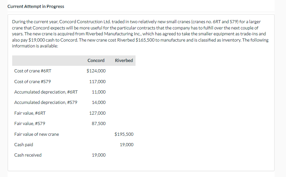
Task: Select the 14,000 accumulated depreciation value
Action: pyautogui.click(x=99, y=103)
